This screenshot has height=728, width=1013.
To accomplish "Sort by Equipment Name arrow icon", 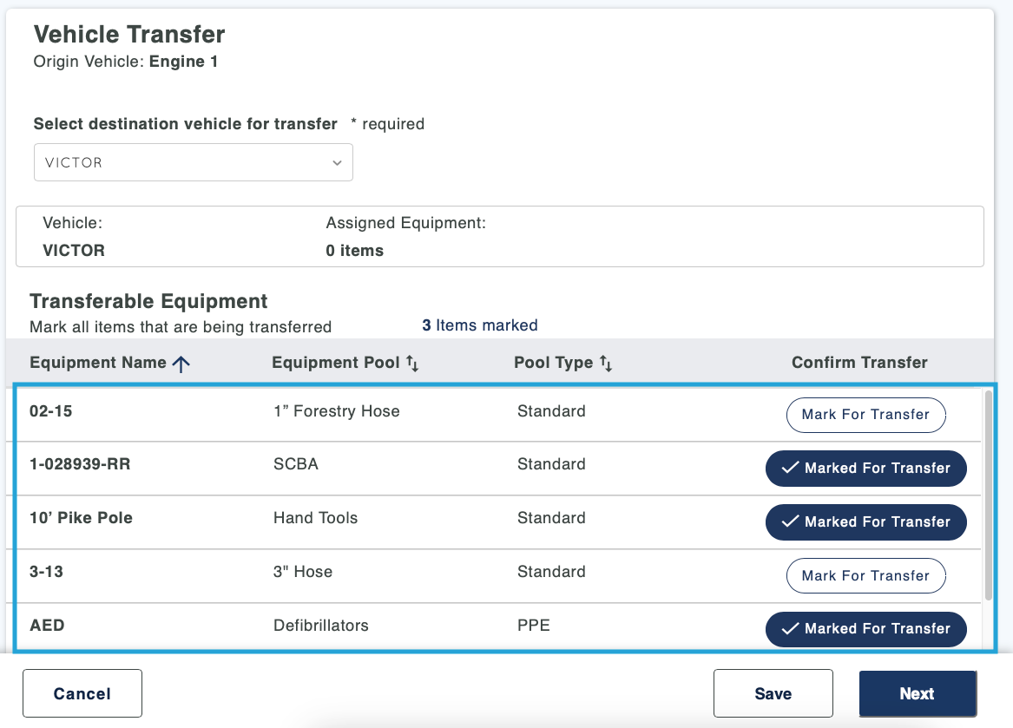I will pos(181,364).
